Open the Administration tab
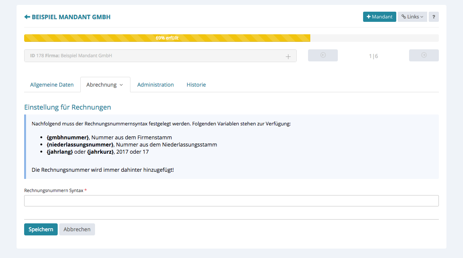This screenshot has height=258, width=463. tap(155, 85)
